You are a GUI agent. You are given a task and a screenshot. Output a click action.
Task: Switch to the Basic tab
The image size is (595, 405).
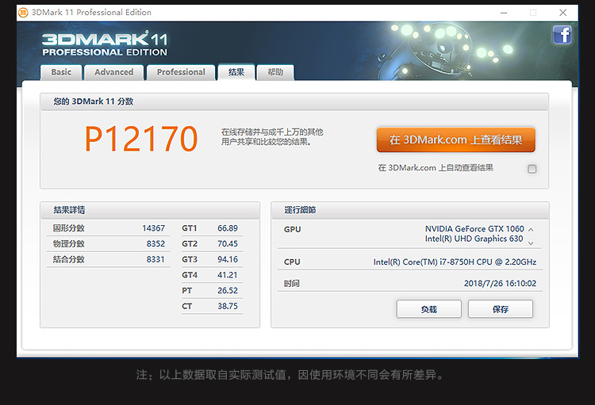pyautogui.click(x=61, y=72)
